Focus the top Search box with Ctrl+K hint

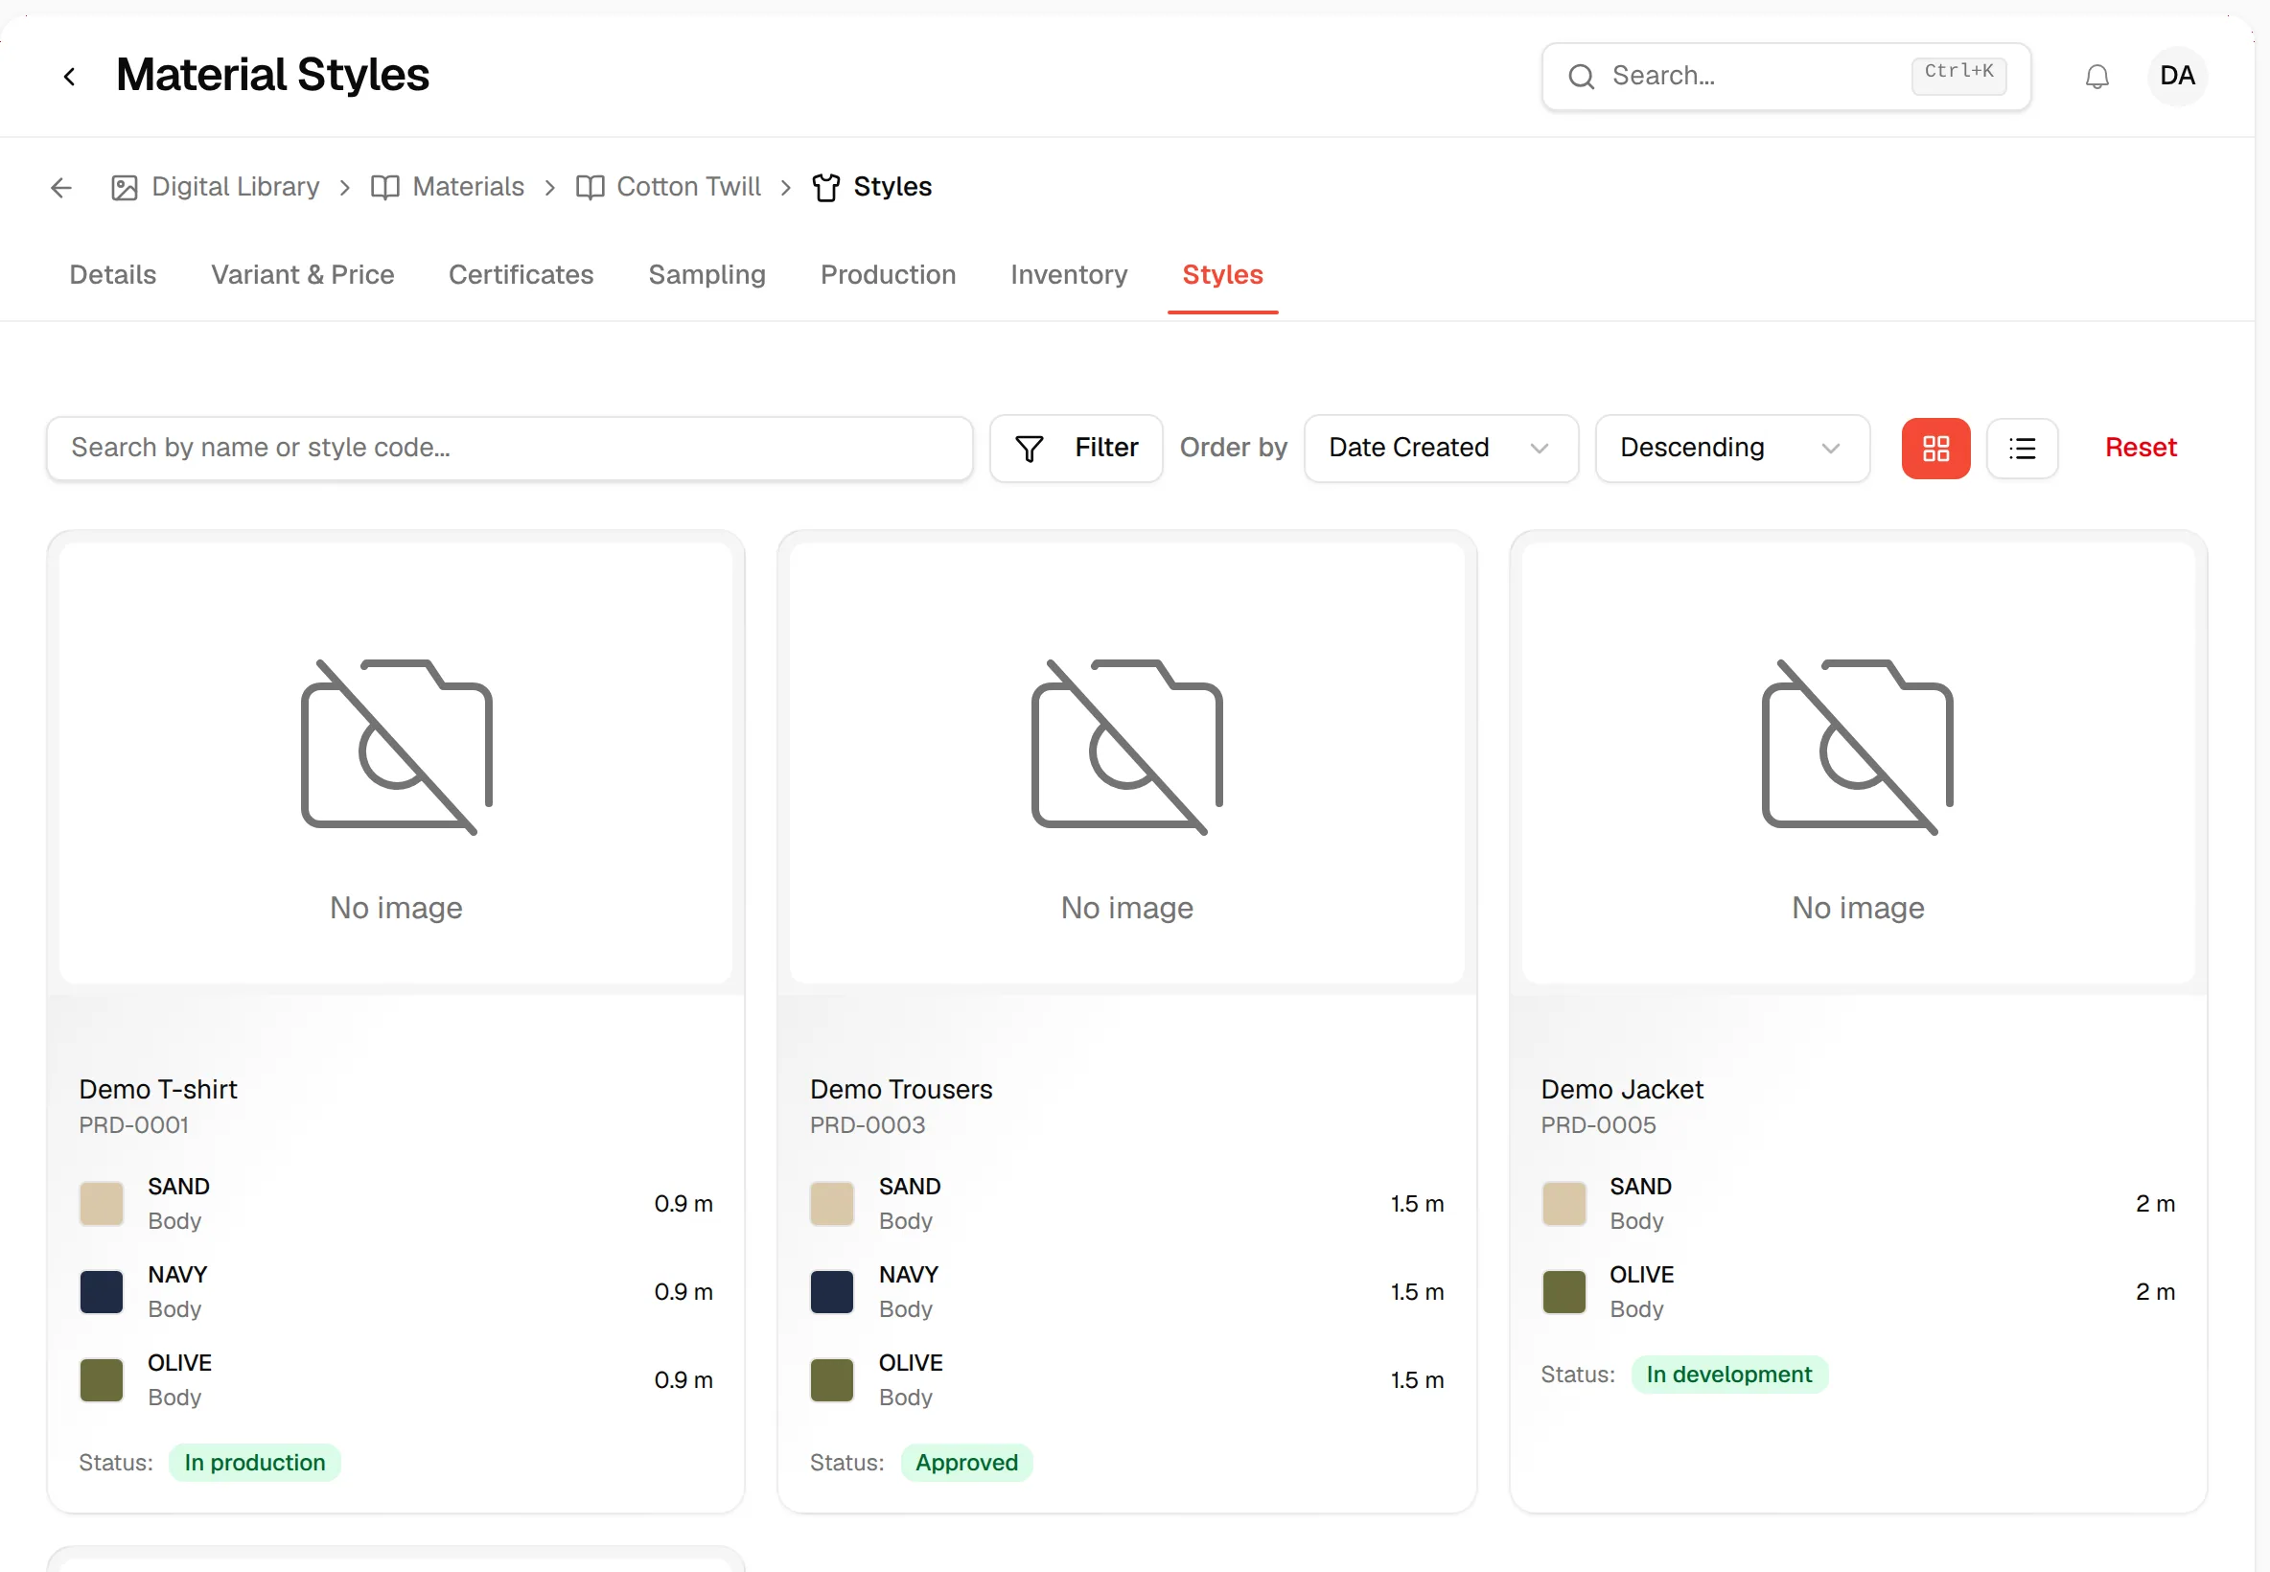(x=1786, y=76)
